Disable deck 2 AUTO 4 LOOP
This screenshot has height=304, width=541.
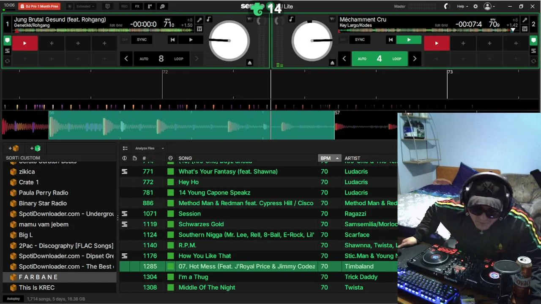point(379,59)
